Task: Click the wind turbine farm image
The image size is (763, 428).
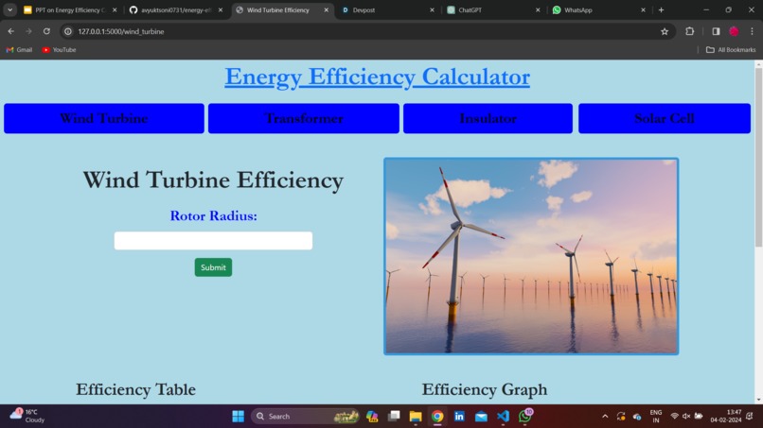Action: point(531,256)
